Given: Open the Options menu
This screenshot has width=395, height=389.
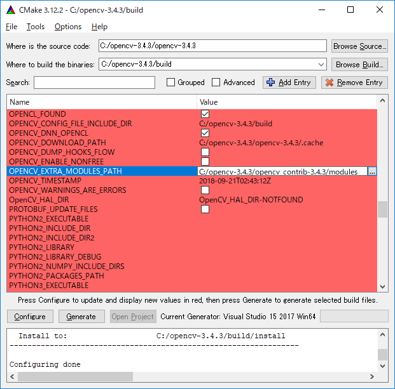Looking at the screenshot, I should (x=68, y=27).
